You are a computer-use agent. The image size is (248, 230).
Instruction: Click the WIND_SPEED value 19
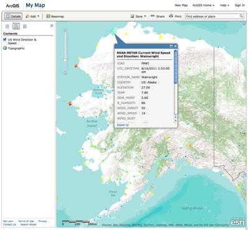143,113
